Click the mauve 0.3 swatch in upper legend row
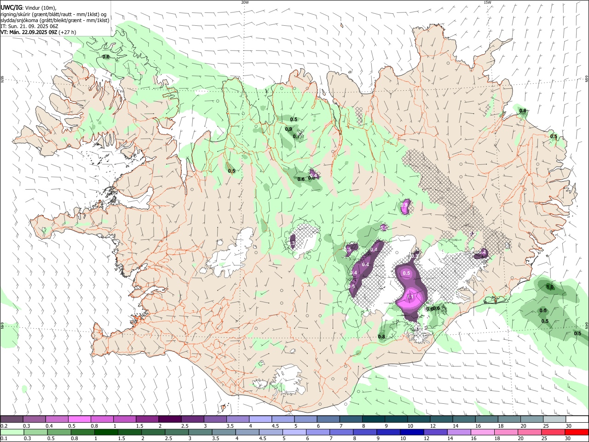 coord(34,419)
